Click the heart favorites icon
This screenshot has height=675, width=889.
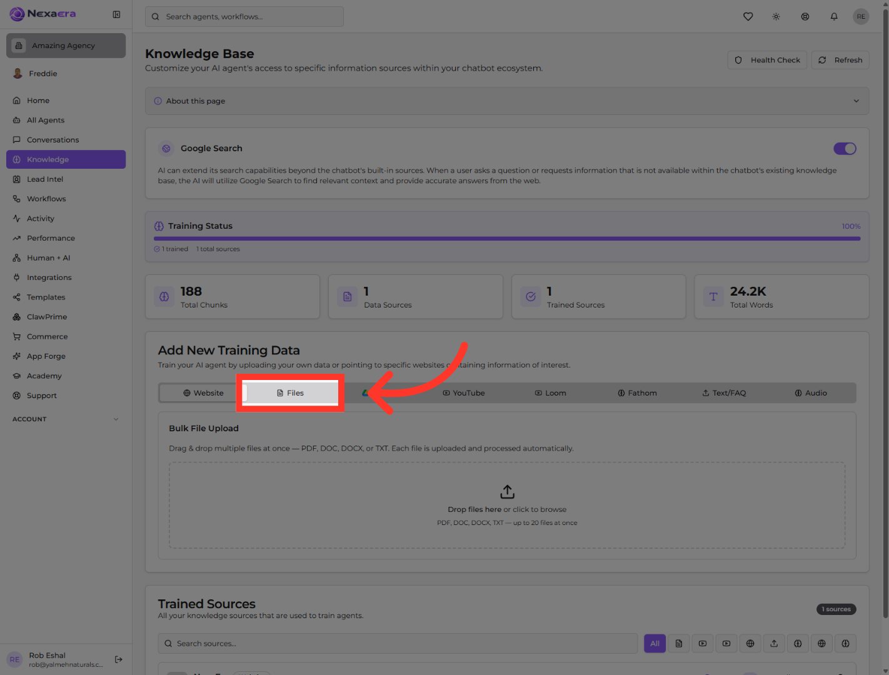tap(748, 17)
